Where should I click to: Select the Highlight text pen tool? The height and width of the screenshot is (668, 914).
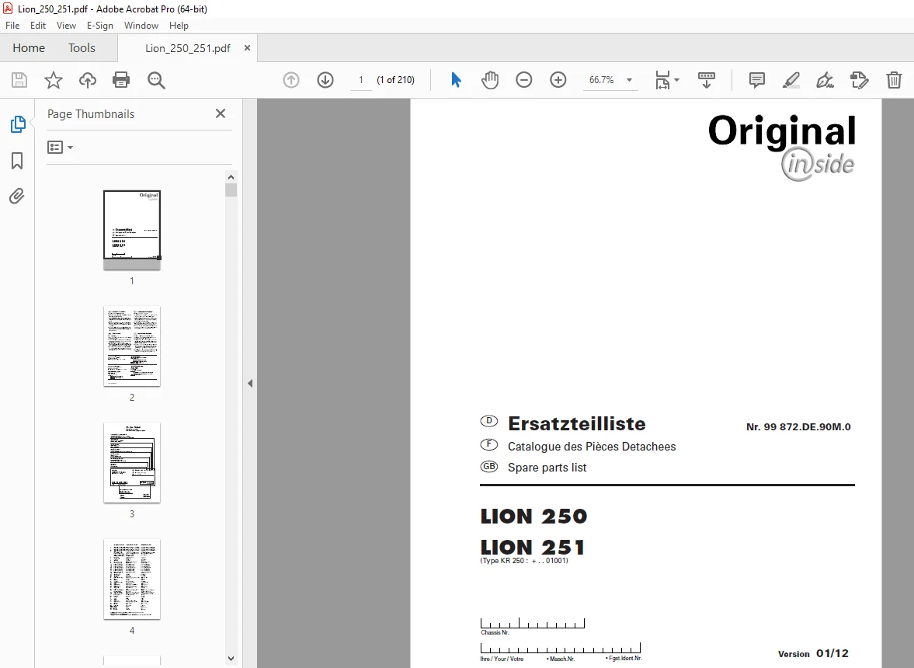pos(791,80)
